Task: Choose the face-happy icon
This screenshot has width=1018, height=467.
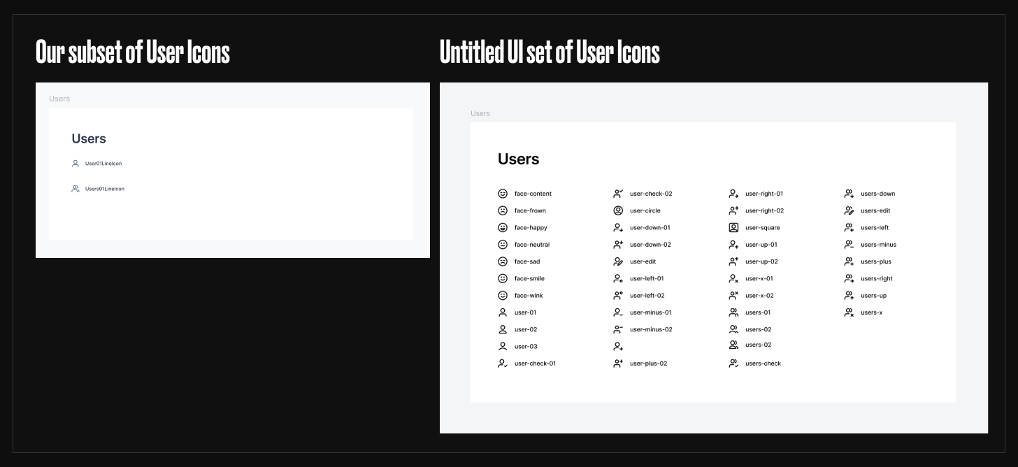Action: [x=502, y=227]
